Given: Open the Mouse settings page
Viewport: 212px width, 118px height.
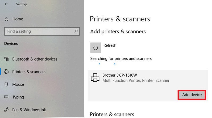Looking at the screenshot, I should click(18, 84).
